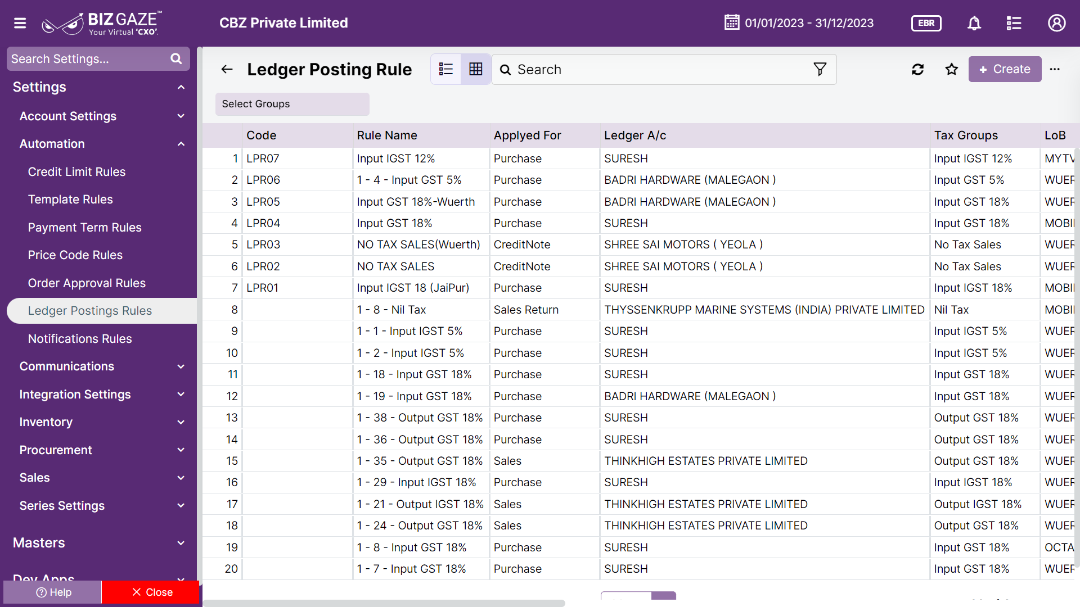Open the date range calendar icon
Image resolution: width=1080 pixels, height=607 pixels.
[731, 22]
